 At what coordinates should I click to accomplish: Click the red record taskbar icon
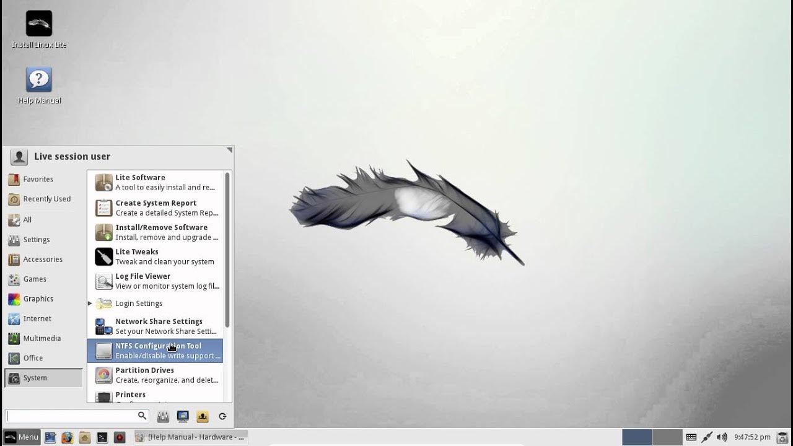[x=120, y=437]
